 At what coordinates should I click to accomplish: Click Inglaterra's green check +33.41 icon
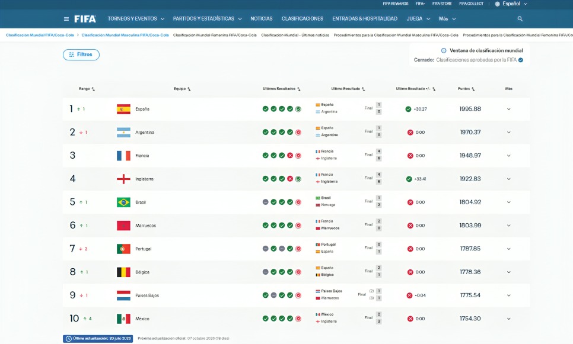pyautogui.click(x=409, y=179)
